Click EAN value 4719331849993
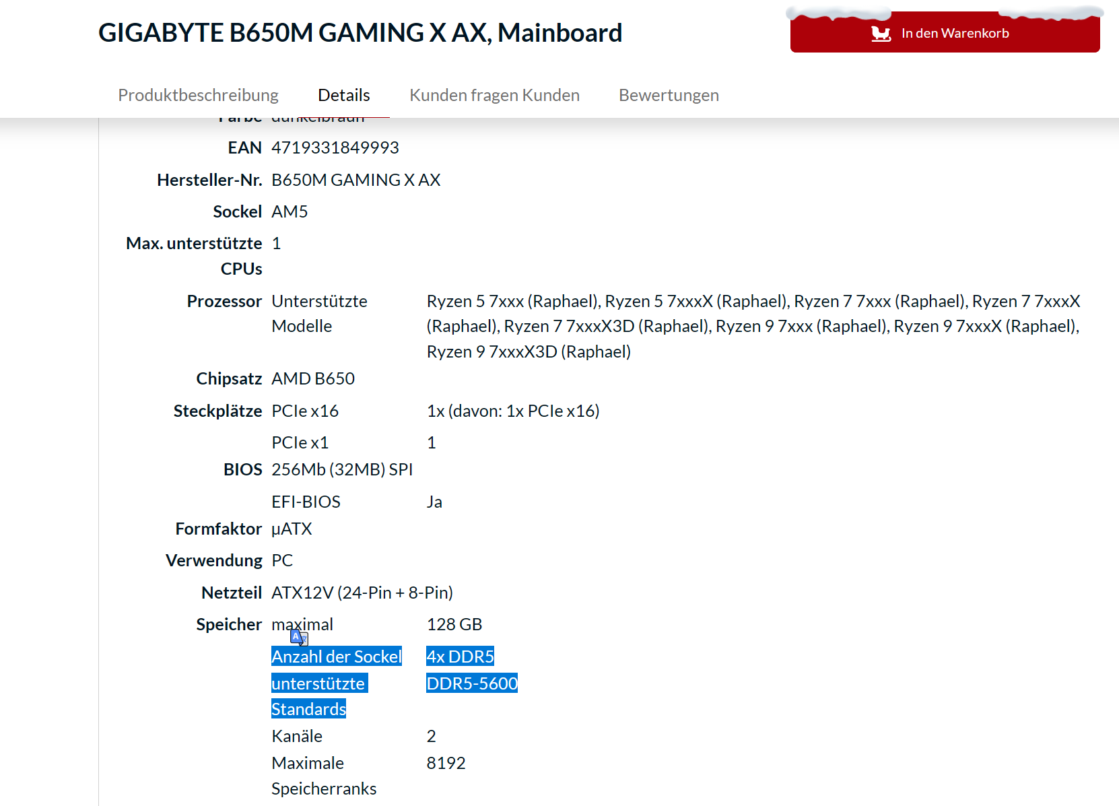The width and height of the screenshot is (1119, 806). tap(335, 147)
